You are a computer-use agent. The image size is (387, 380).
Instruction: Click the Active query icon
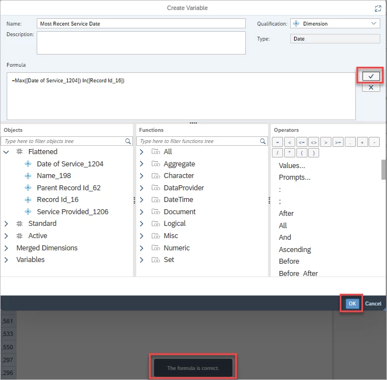tap(19, 236)
